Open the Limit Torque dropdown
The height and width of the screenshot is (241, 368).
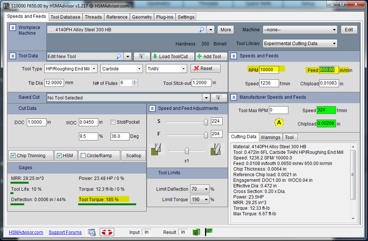tap(199, 199)
